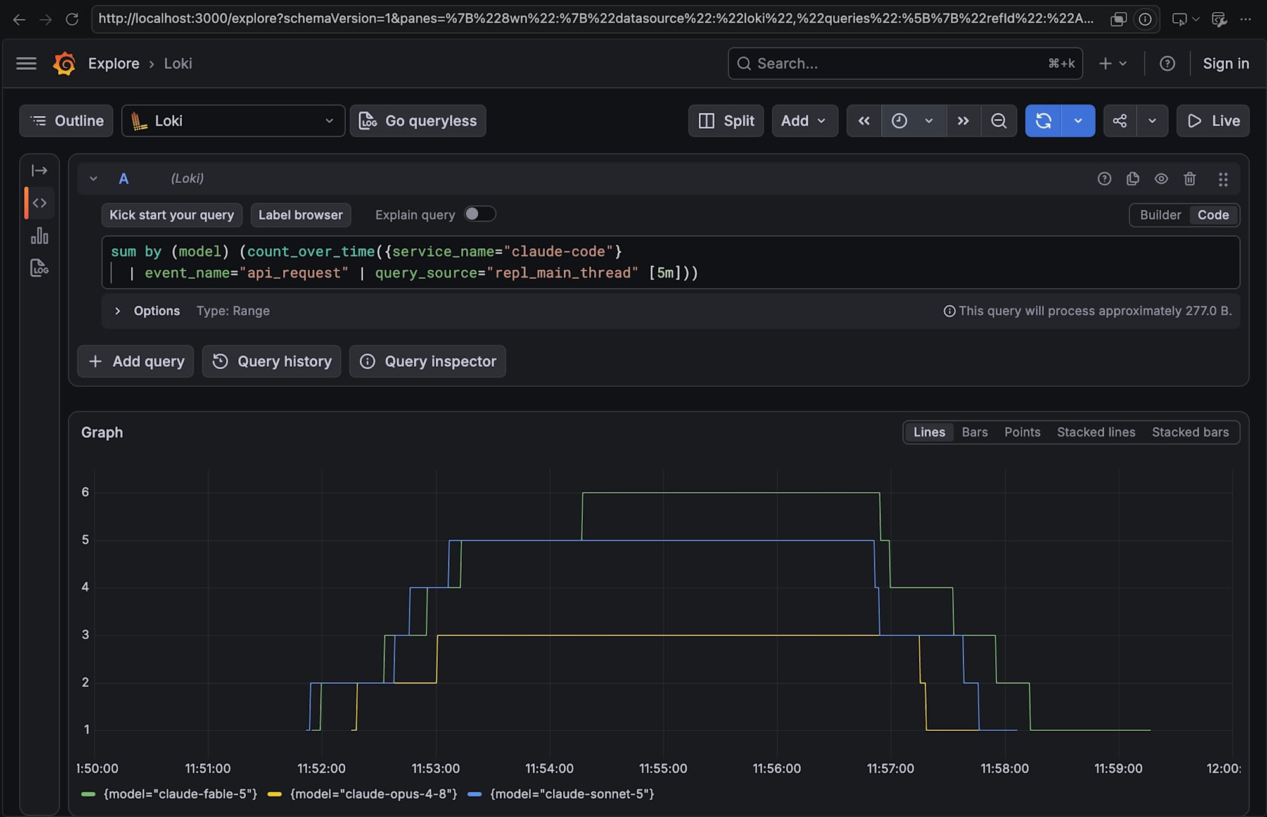Open the Label browser
Viewport: 1267px width, 817px height.
[x=300, y=215]
